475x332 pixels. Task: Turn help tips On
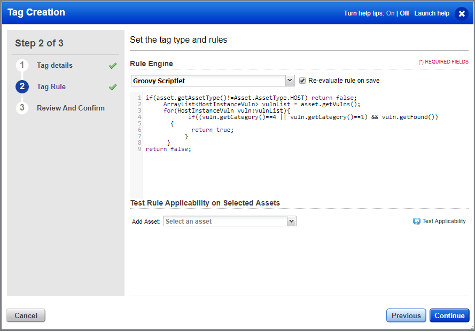(390, 13)
